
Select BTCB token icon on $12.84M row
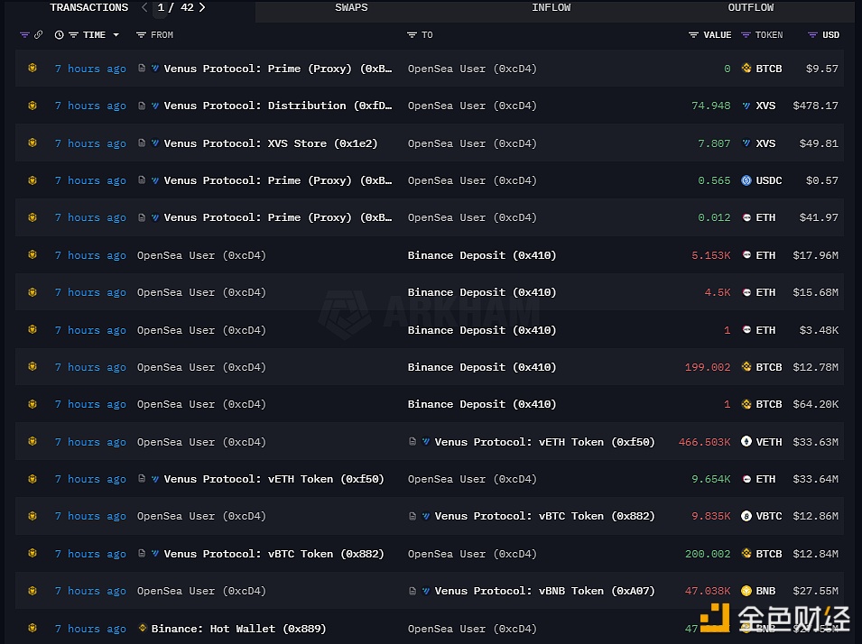pyautogui.click(x=746, y=553)
